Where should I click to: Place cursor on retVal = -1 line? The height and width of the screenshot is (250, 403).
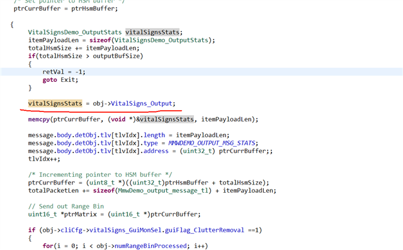tap(64, 72)
